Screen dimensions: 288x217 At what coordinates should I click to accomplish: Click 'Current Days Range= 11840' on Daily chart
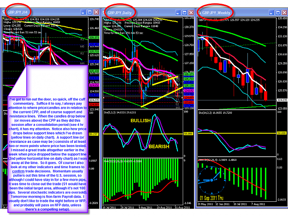point(141,26)
